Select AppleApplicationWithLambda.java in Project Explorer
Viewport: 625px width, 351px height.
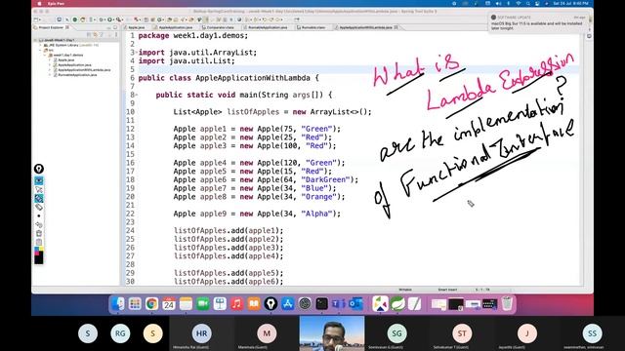tap(82, 70)
